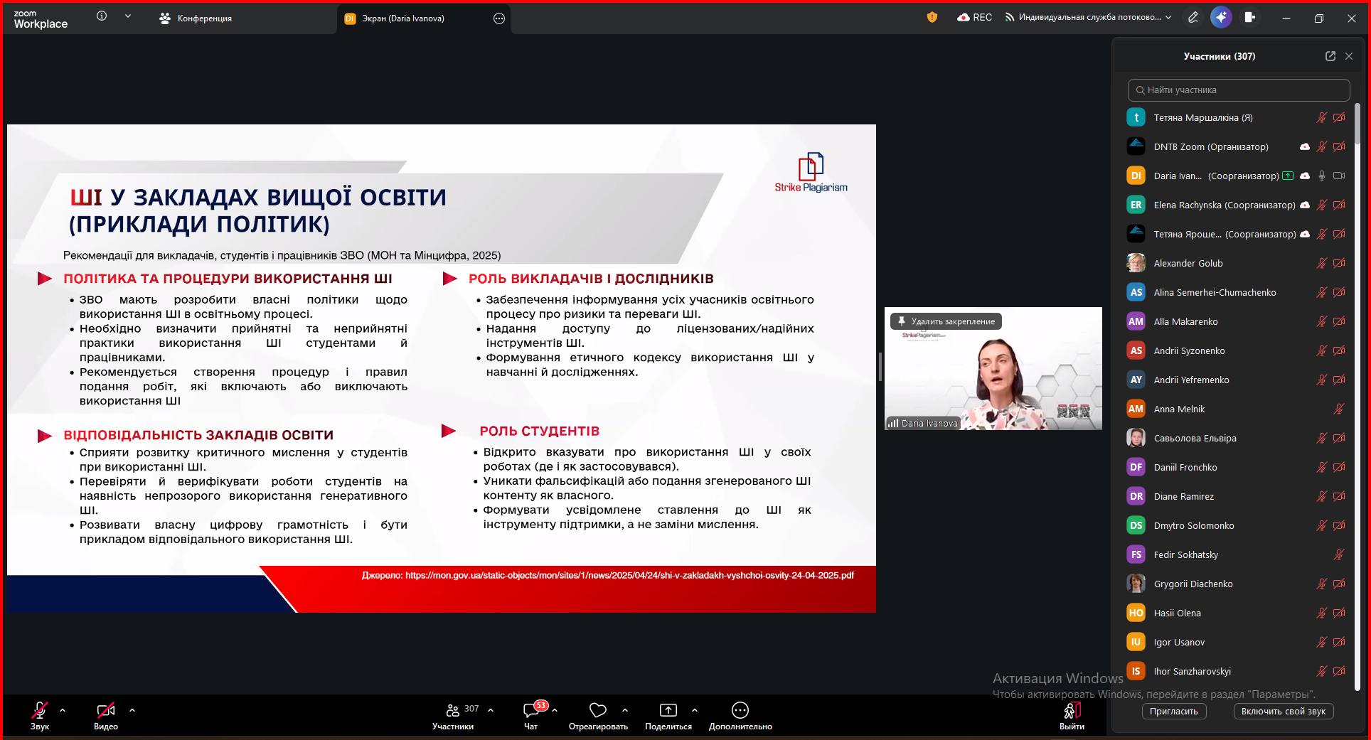
Task: Pop out the participants panel
Action: pos(1330,56)
